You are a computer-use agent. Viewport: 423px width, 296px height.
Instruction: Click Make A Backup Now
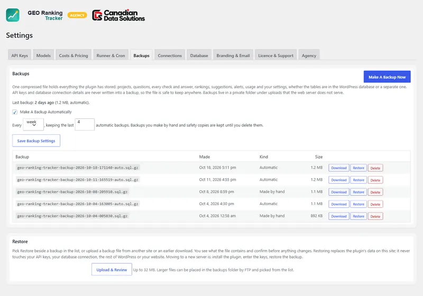tap(387, 77)
